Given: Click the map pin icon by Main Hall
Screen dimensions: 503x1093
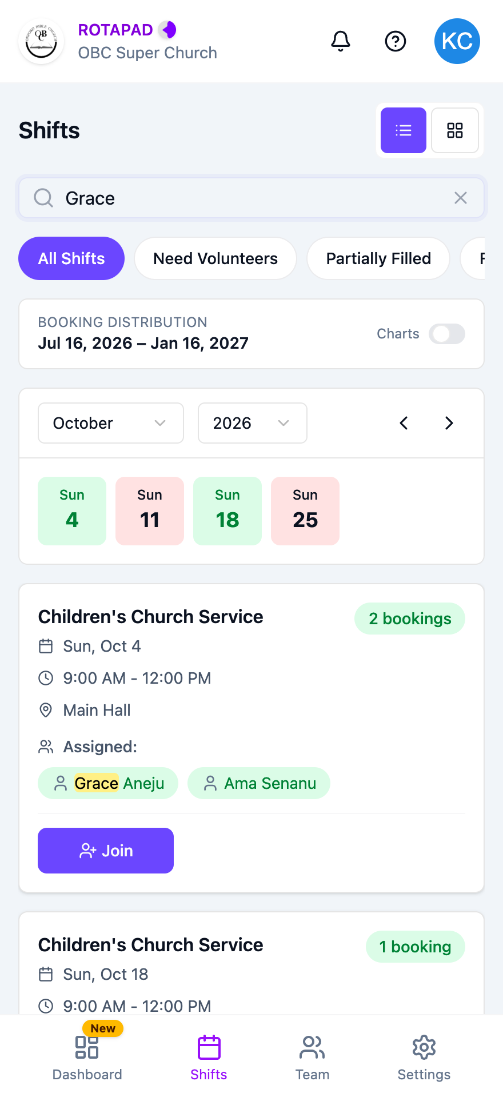Looking at the screenshot, I should click(46, 710).
